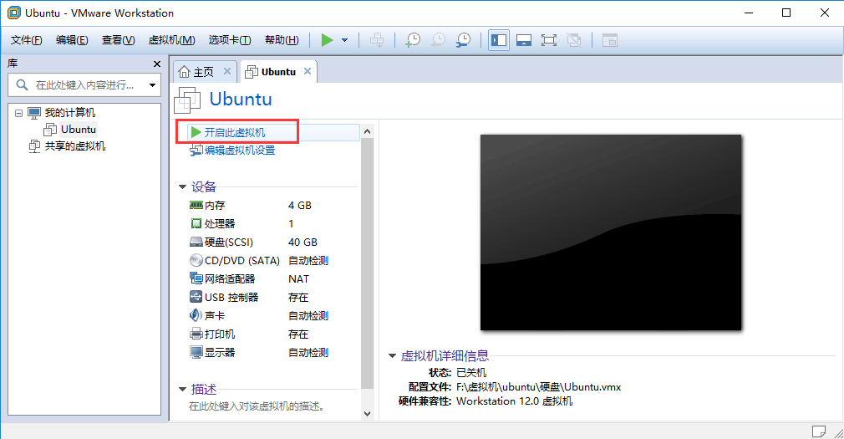This screenshot has height=439, width=844.
Task: Click the 4 GB memory value
Action: click(300, 205)
